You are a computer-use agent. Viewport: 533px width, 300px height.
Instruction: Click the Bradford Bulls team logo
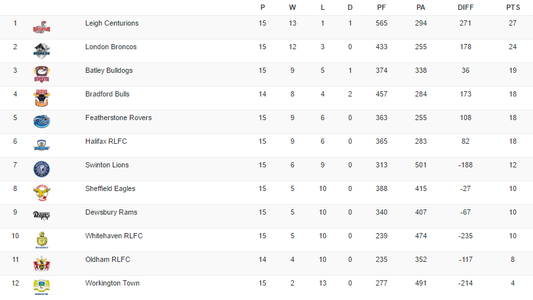coord(41,98)
